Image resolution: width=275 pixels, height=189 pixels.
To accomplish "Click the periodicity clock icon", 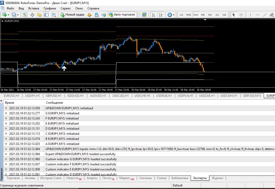I will pos(170,15).
